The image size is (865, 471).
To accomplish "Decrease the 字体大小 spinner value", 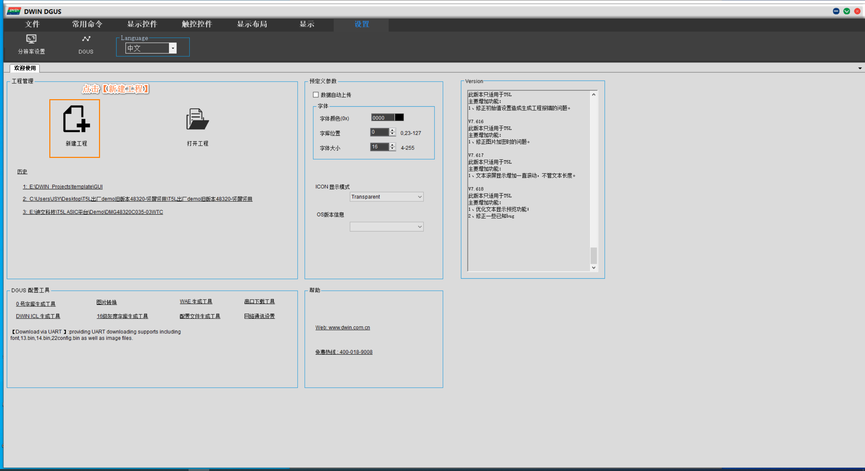I will [392, 149].
